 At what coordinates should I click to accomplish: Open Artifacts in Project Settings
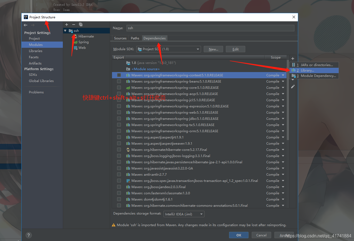coord(35,63)
